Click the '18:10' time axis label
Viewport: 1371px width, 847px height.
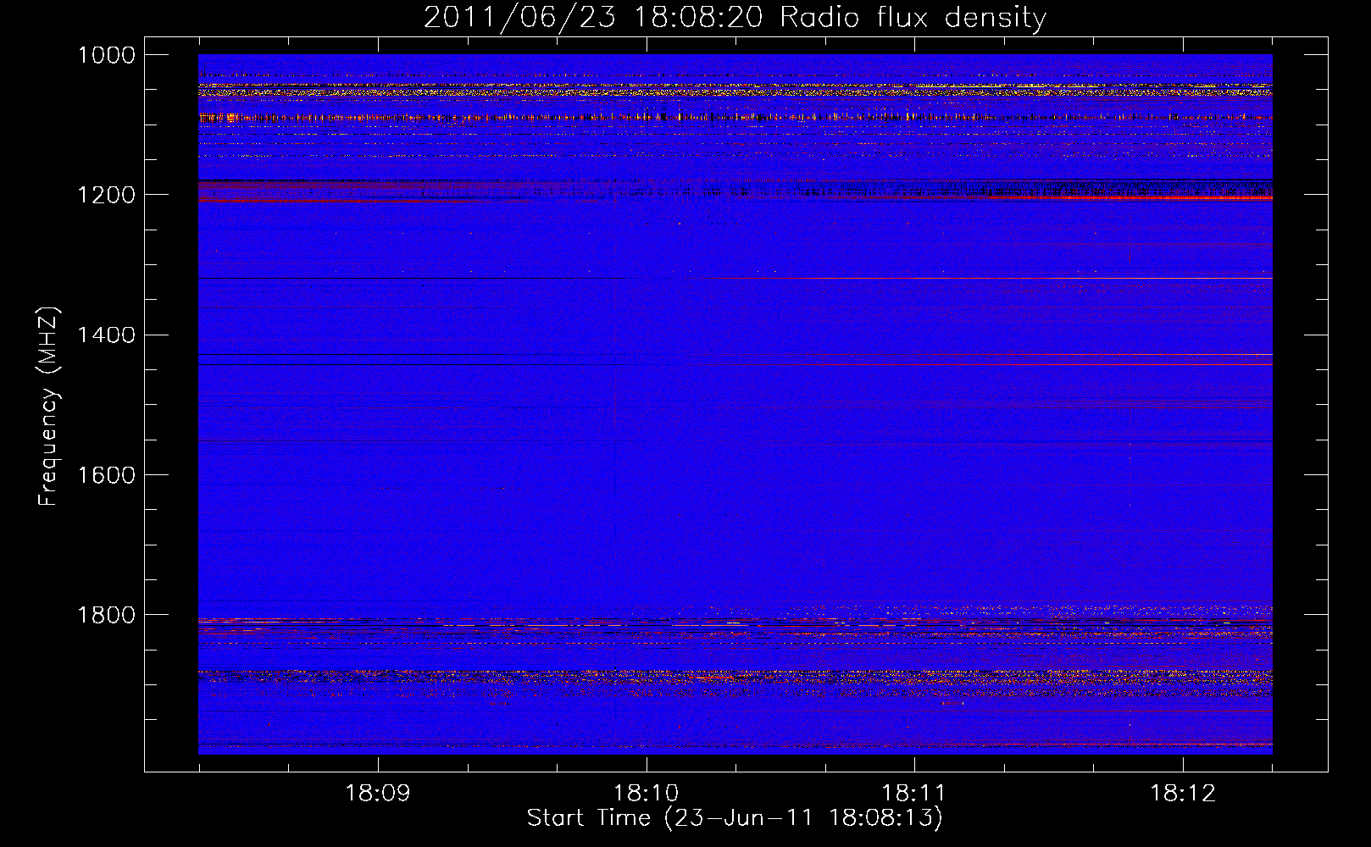(x=647, y=794)
